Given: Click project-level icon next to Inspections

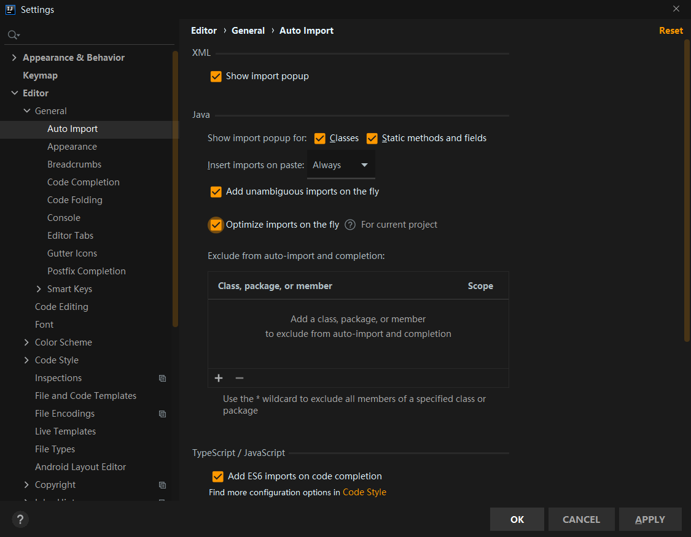Looking at the screenshot, I should click(162, 378).
